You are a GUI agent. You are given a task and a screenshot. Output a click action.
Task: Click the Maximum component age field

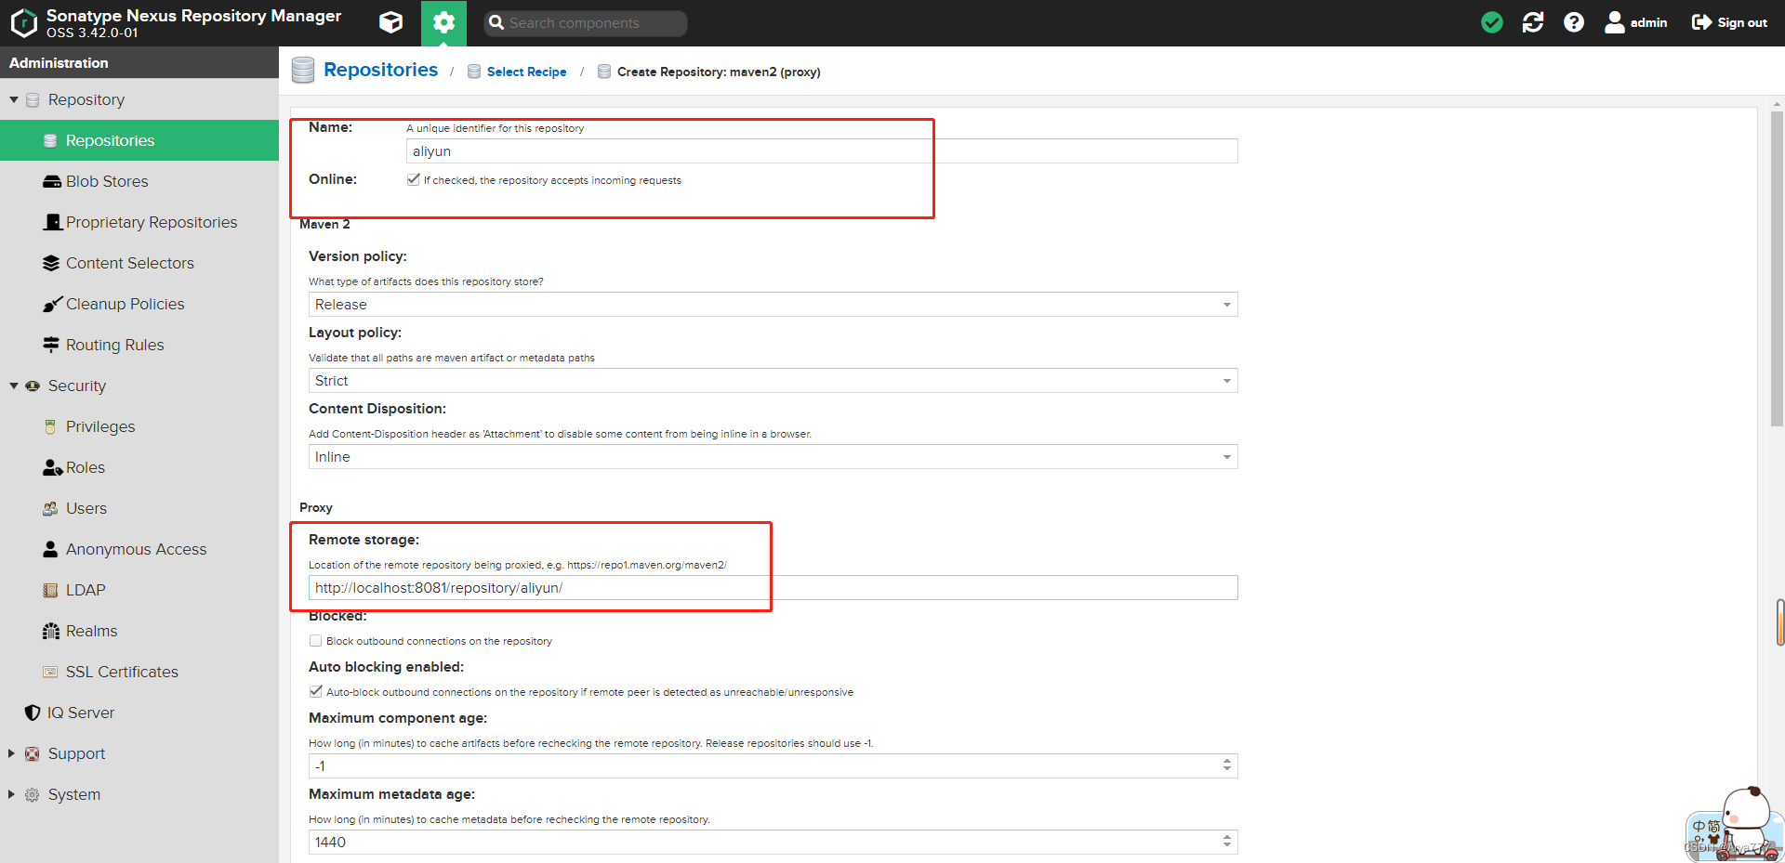764,766
